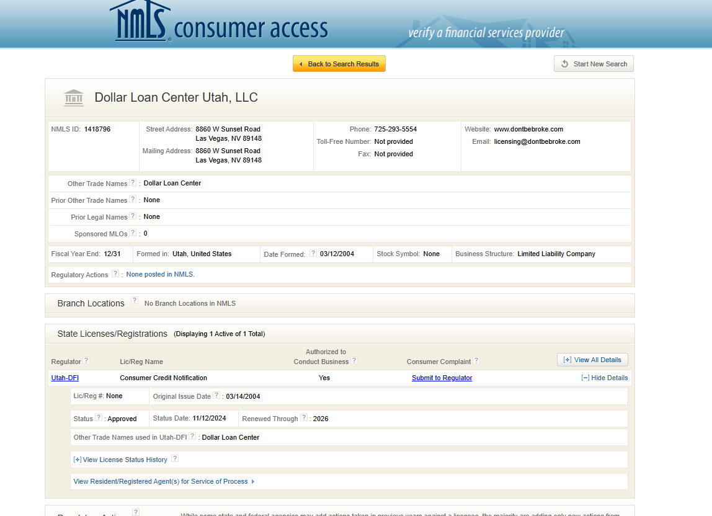Click the help icon beside Date Formed
The height and width of the screenshot is (516, 712).
tap(313, 254)
